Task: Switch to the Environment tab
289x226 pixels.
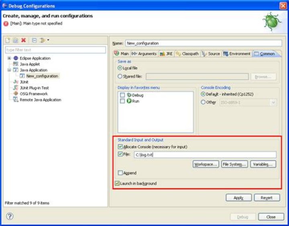Action: (x=237, y=54)
